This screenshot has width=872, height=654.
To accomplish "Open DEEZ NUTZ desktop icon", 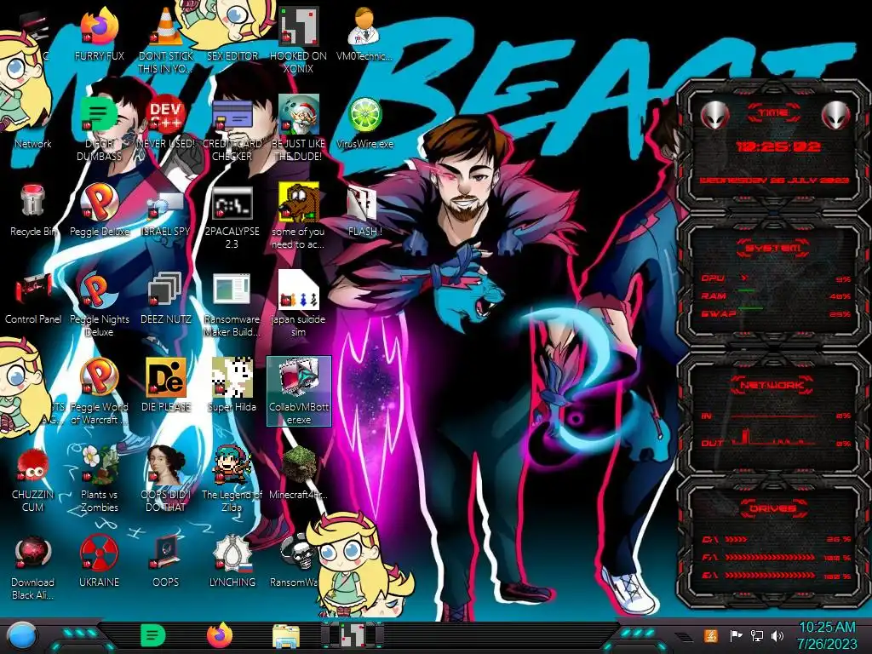I will [x=166, y=297].
